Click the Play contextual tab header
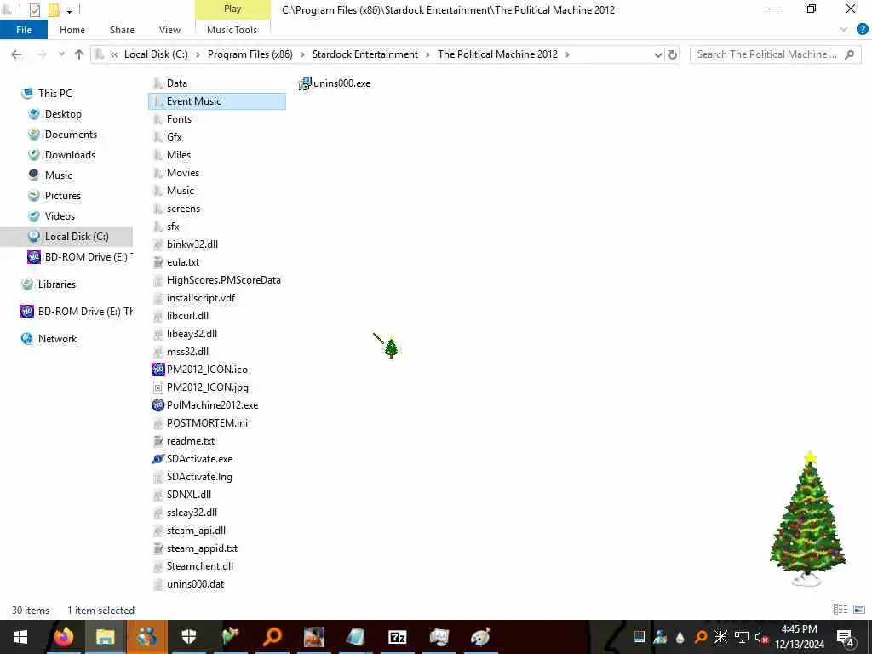872x654 pixels. [232, 9]
